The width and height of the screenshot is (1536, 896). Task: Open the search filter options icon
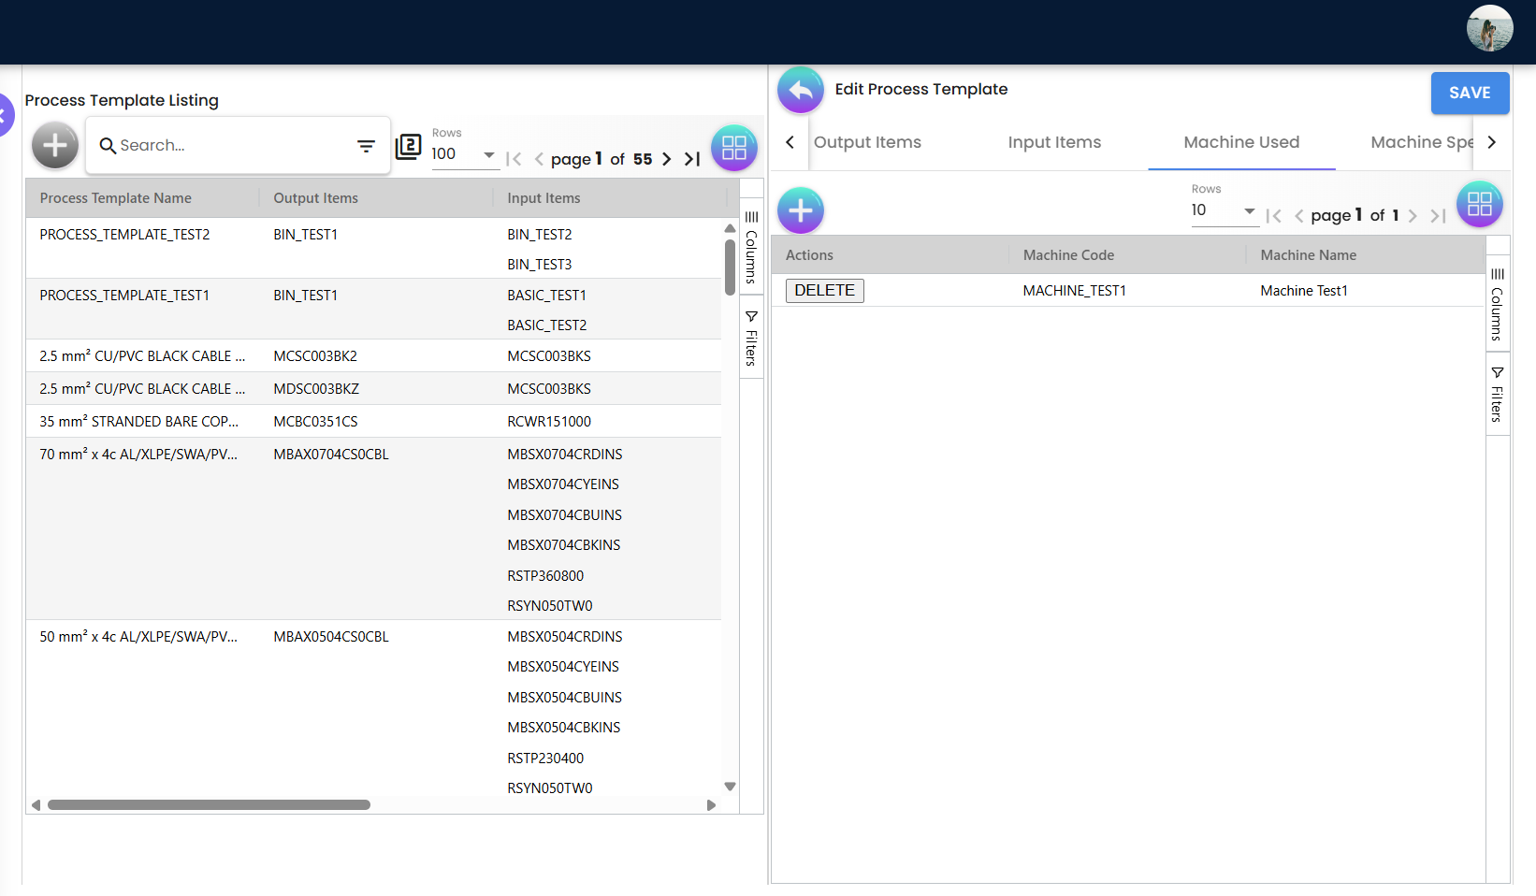coord(366,146)
